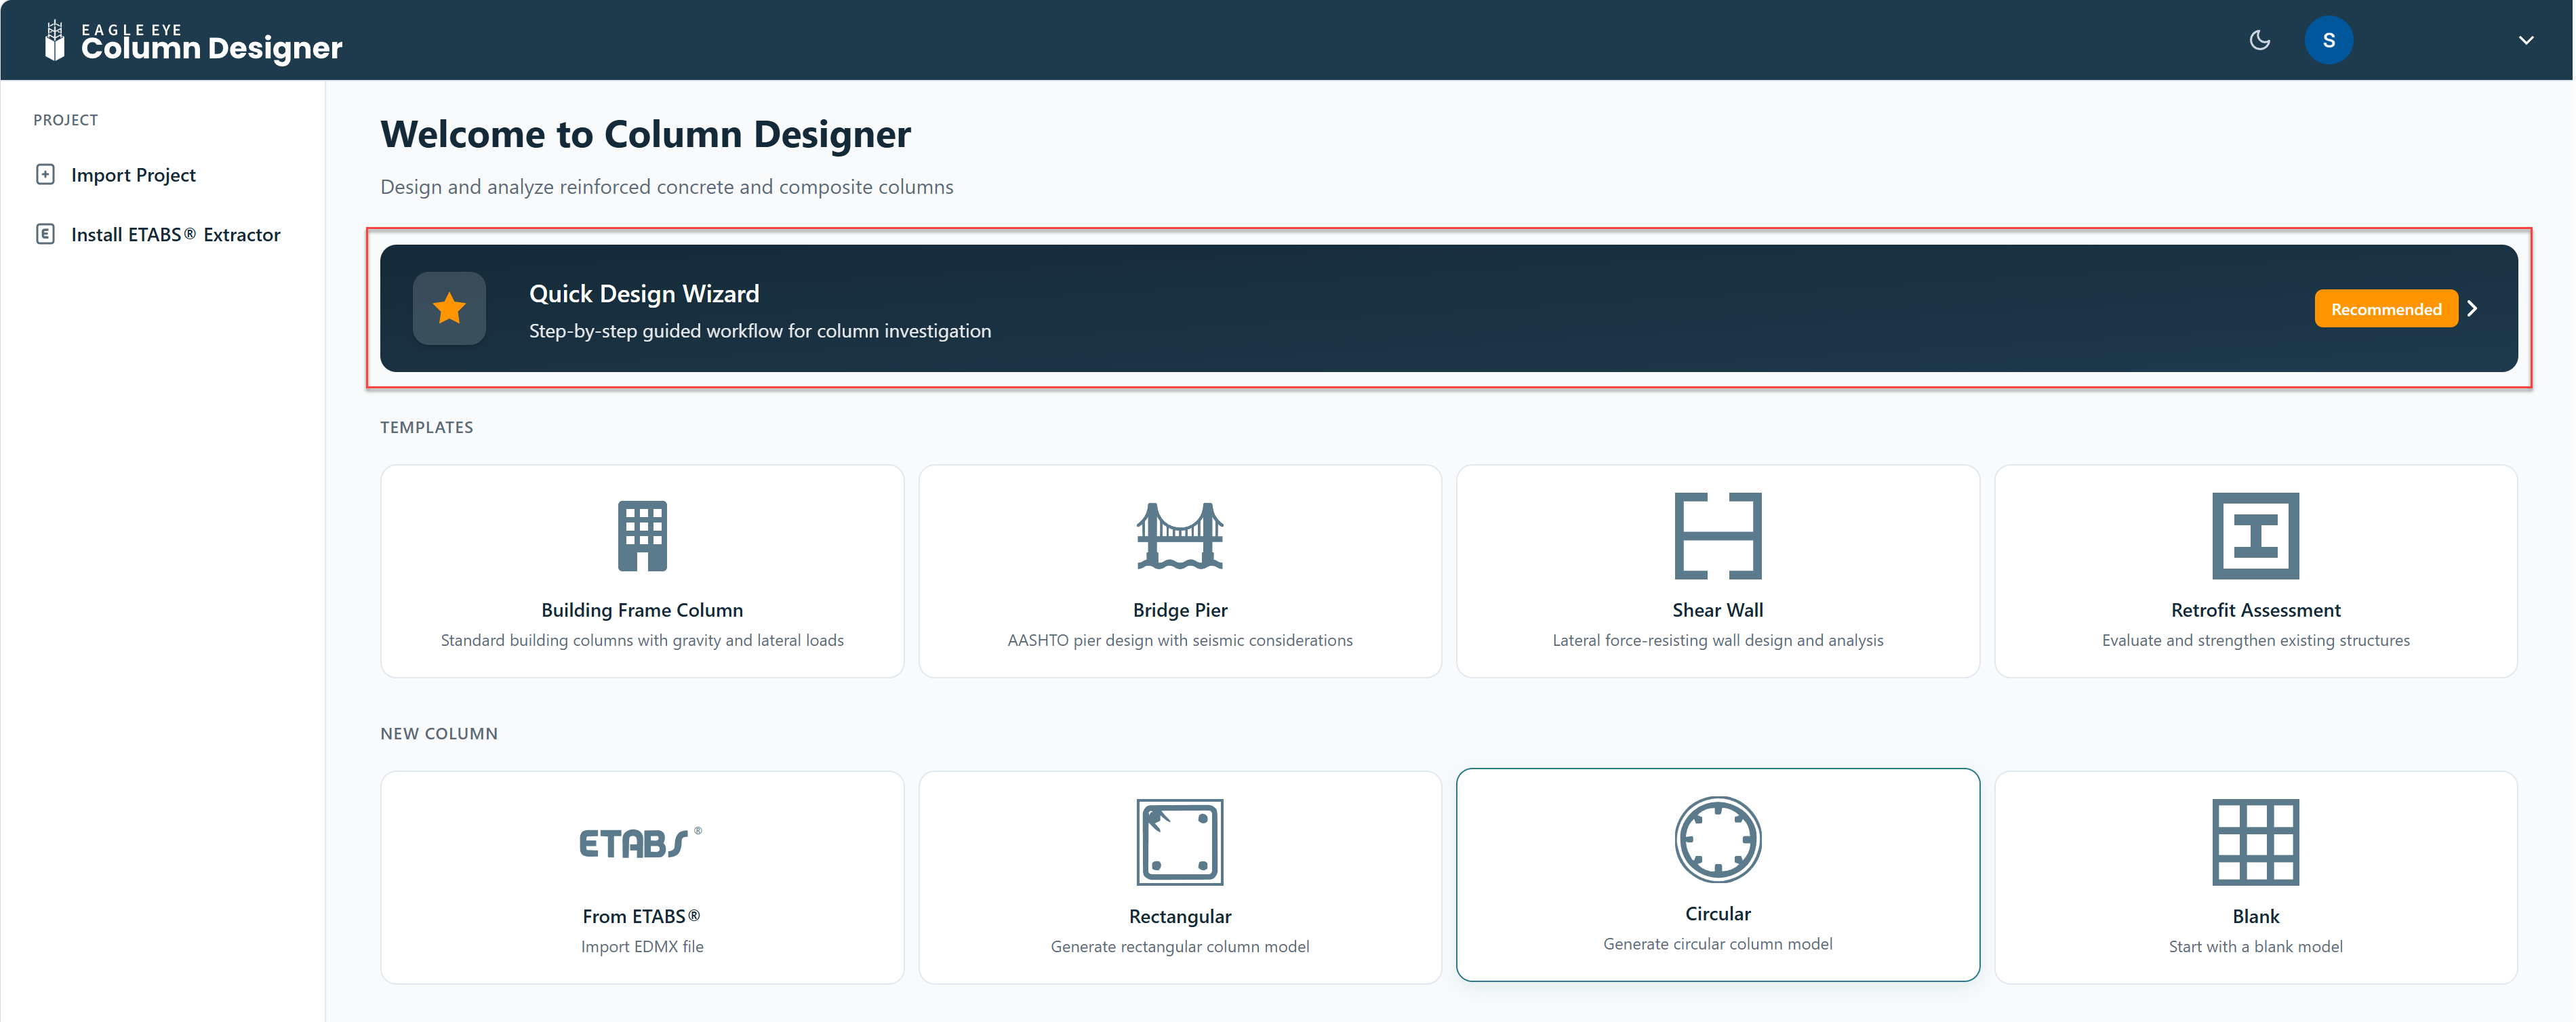Open the S user avatar menu

(2328, 40)
